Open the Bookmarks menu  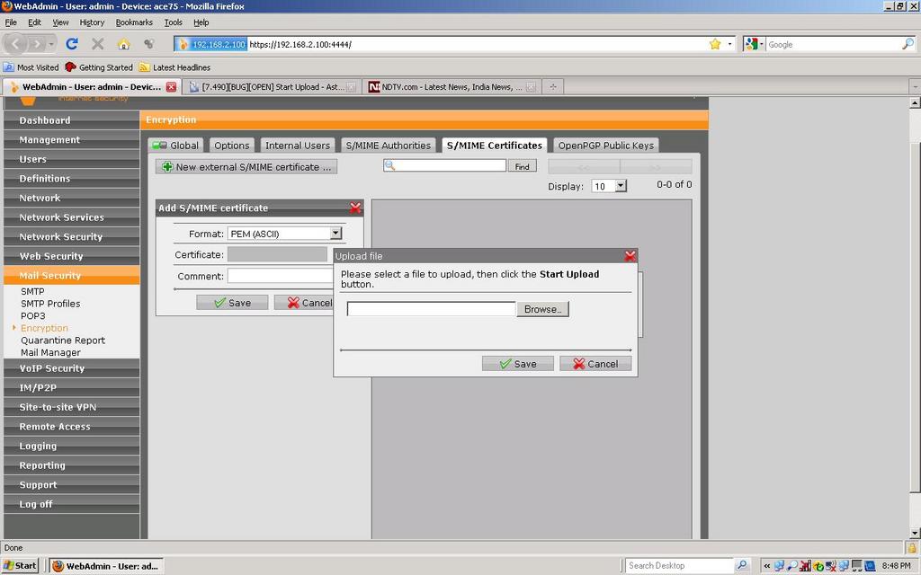point(134,22)
